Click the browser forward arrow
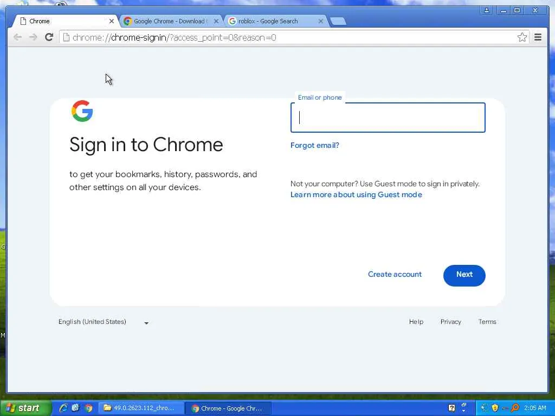555x416 pixels. (33, 37)
